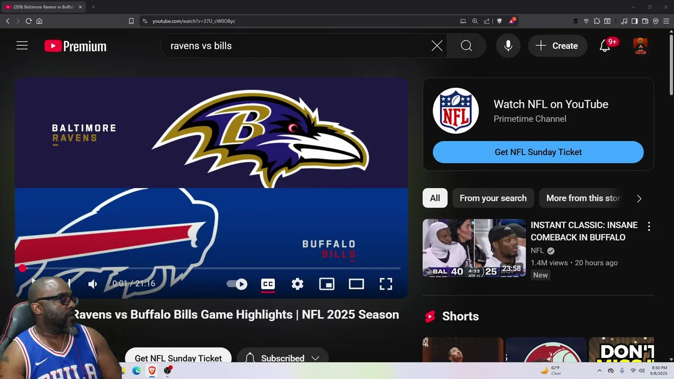The image size is (674, 379).
Task: Click the red playhead scrubber dot
Action: pyautogui.click(x=23, y=268)
